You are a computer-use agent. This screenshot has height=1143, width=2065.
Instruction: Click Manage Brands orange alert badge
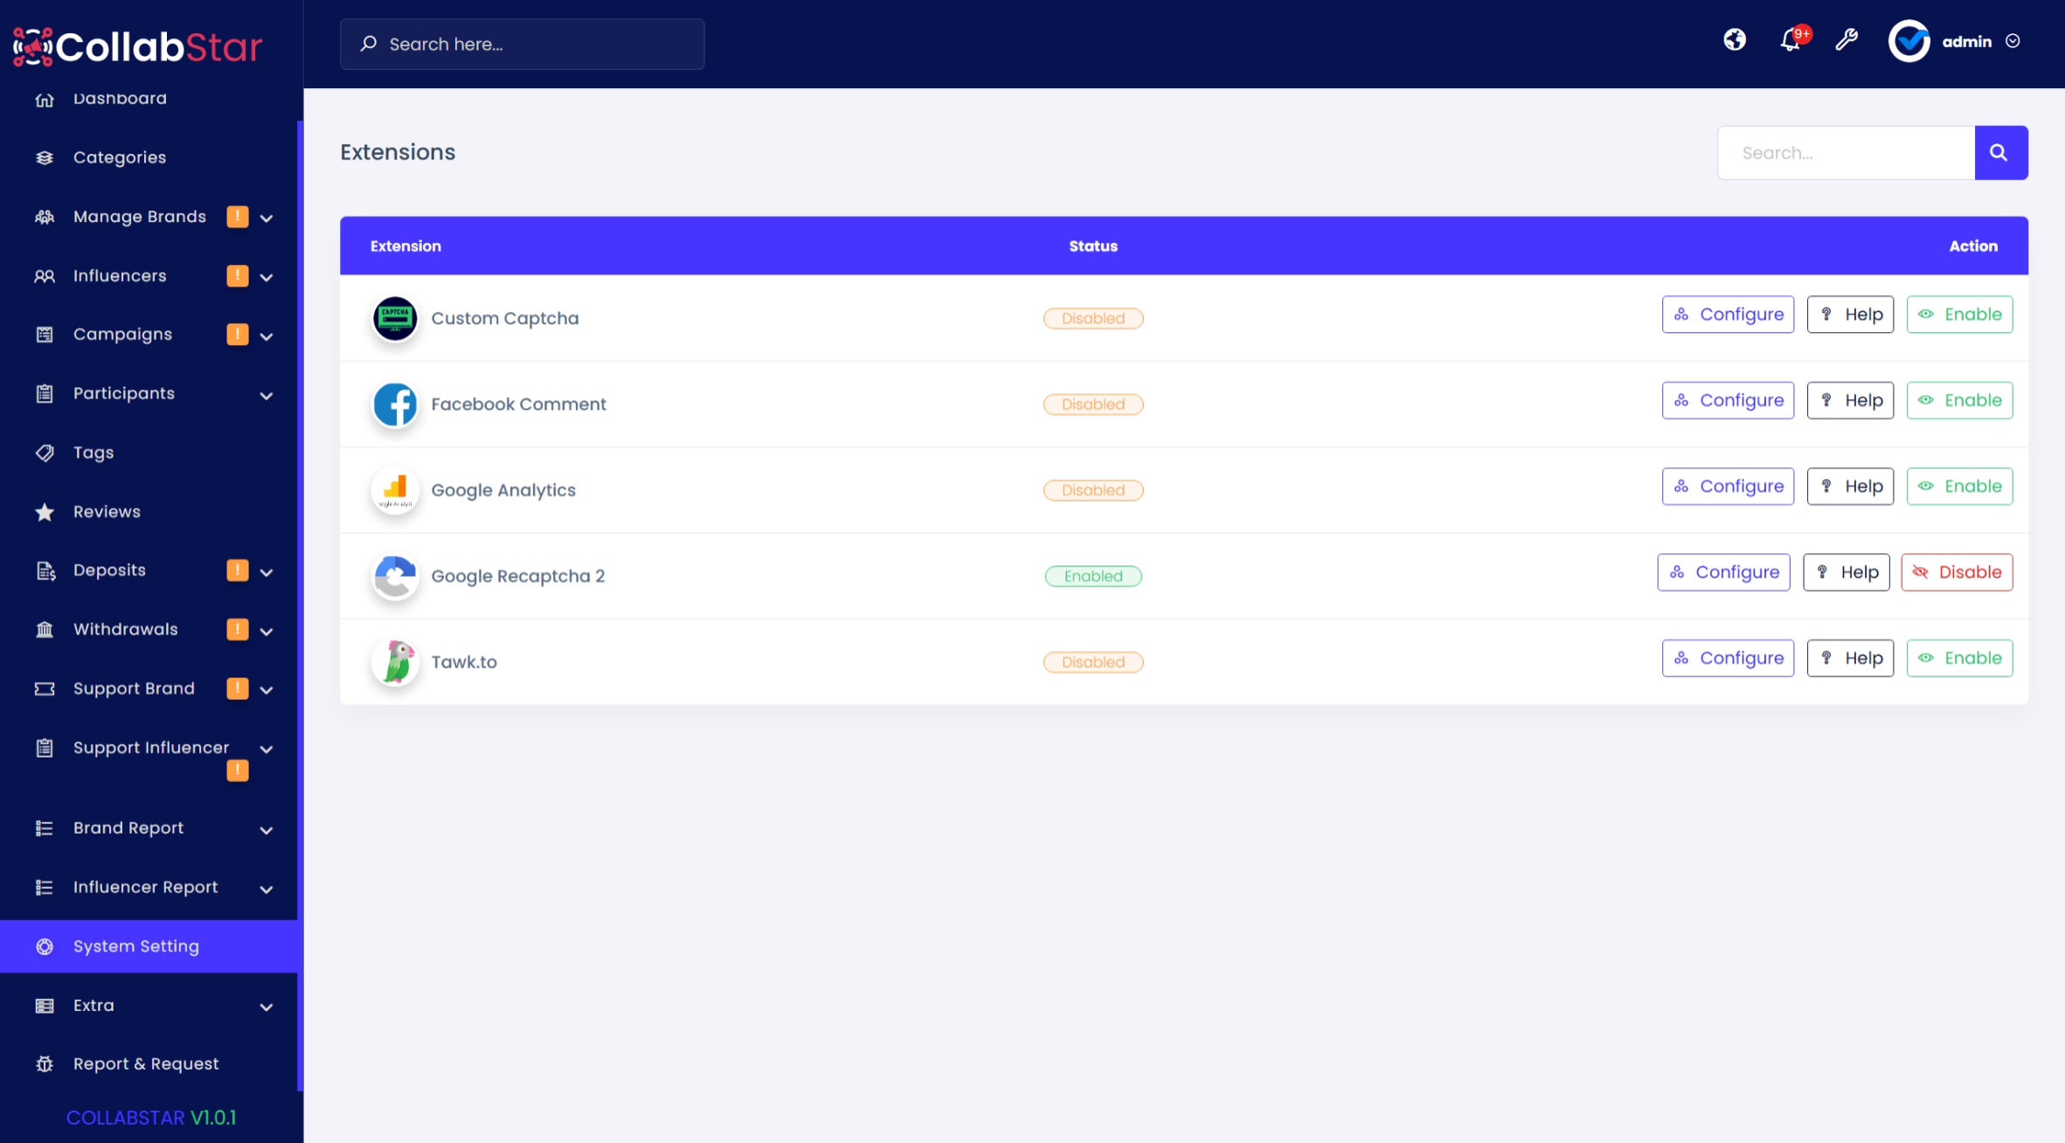(x=238, y=217)
